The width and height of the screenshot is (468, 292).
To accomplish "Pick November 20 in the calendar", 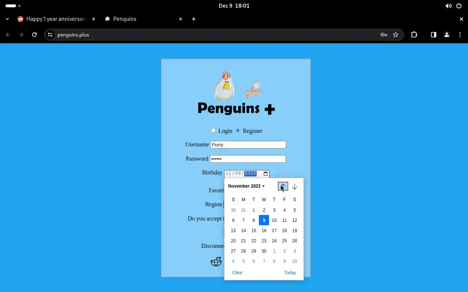I will click(x=233, y=241).
